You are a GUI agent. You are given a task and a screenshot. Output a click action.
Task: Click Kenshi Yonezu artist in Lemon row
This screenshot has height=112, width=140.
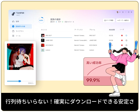point(79,50)
